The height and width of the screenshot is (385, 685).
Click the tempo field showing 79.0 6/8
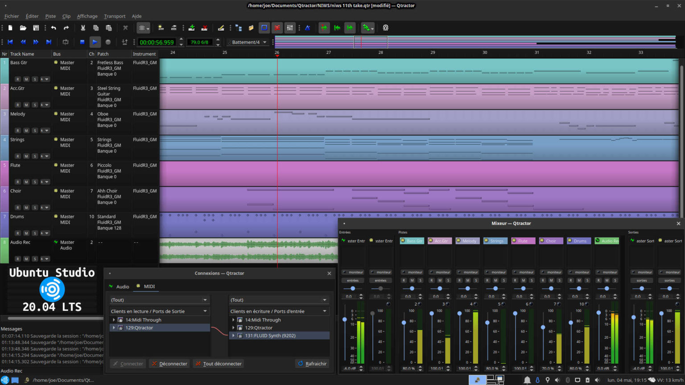pyautogui.click(x=199, y=42)
